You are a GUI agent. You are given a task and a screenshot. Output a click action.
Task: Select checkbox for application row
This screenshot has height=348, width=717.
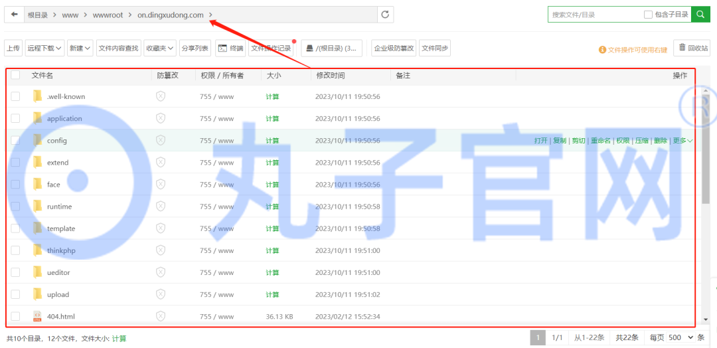(x=15, y=118)
